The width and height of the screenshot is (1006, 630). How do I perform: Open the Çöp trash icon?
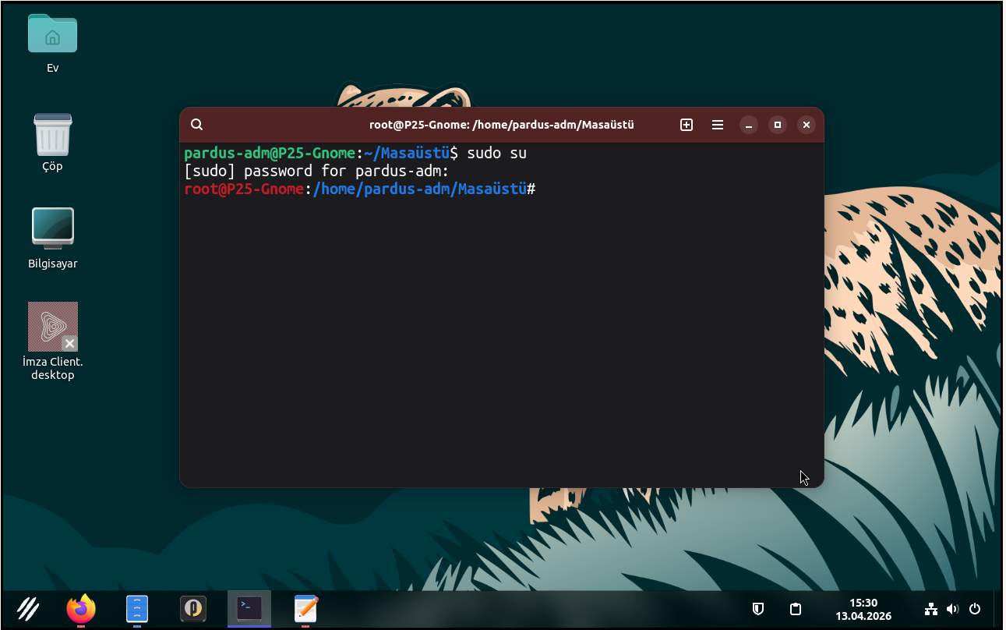(x=52, y=142)
